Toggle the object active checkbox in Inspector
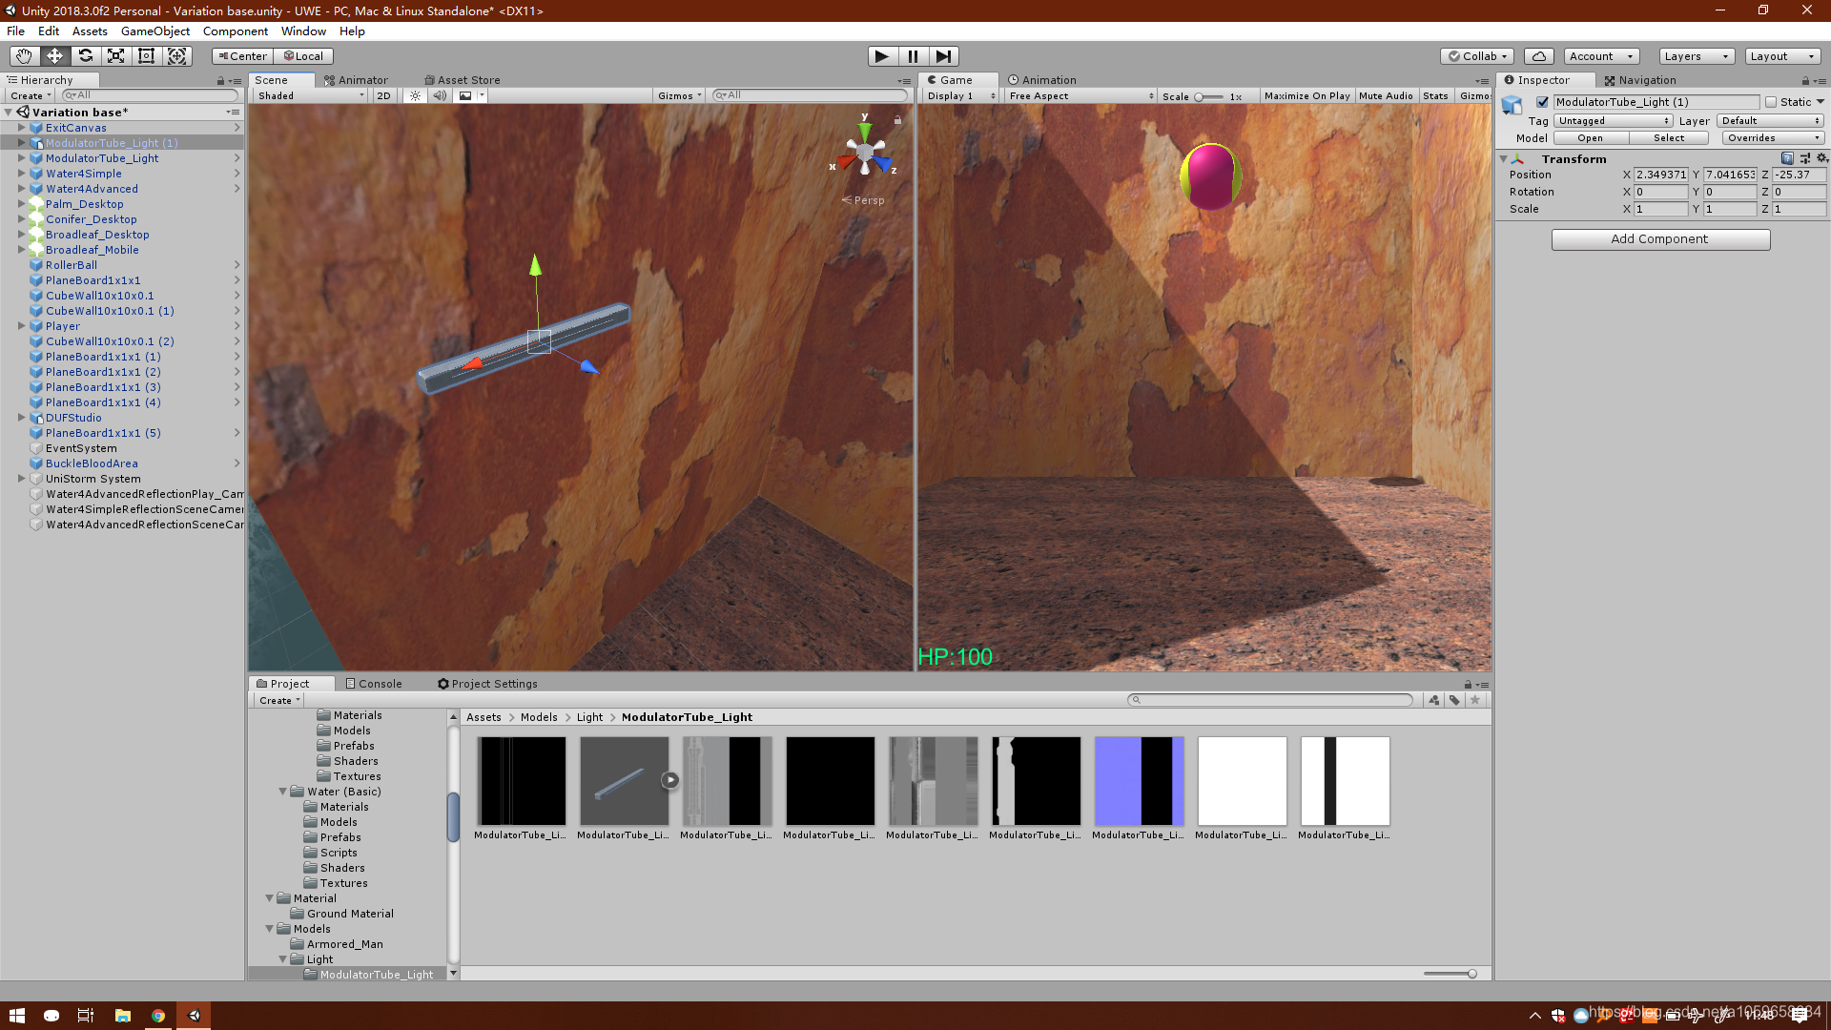Image resolution: width=1831 pixels, height=1030 pixels. tap(1542, 102)
